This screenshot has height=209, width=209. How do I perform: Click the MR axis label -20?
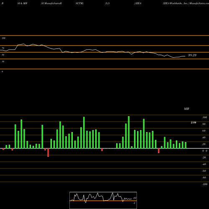click(x=204, y=158)
